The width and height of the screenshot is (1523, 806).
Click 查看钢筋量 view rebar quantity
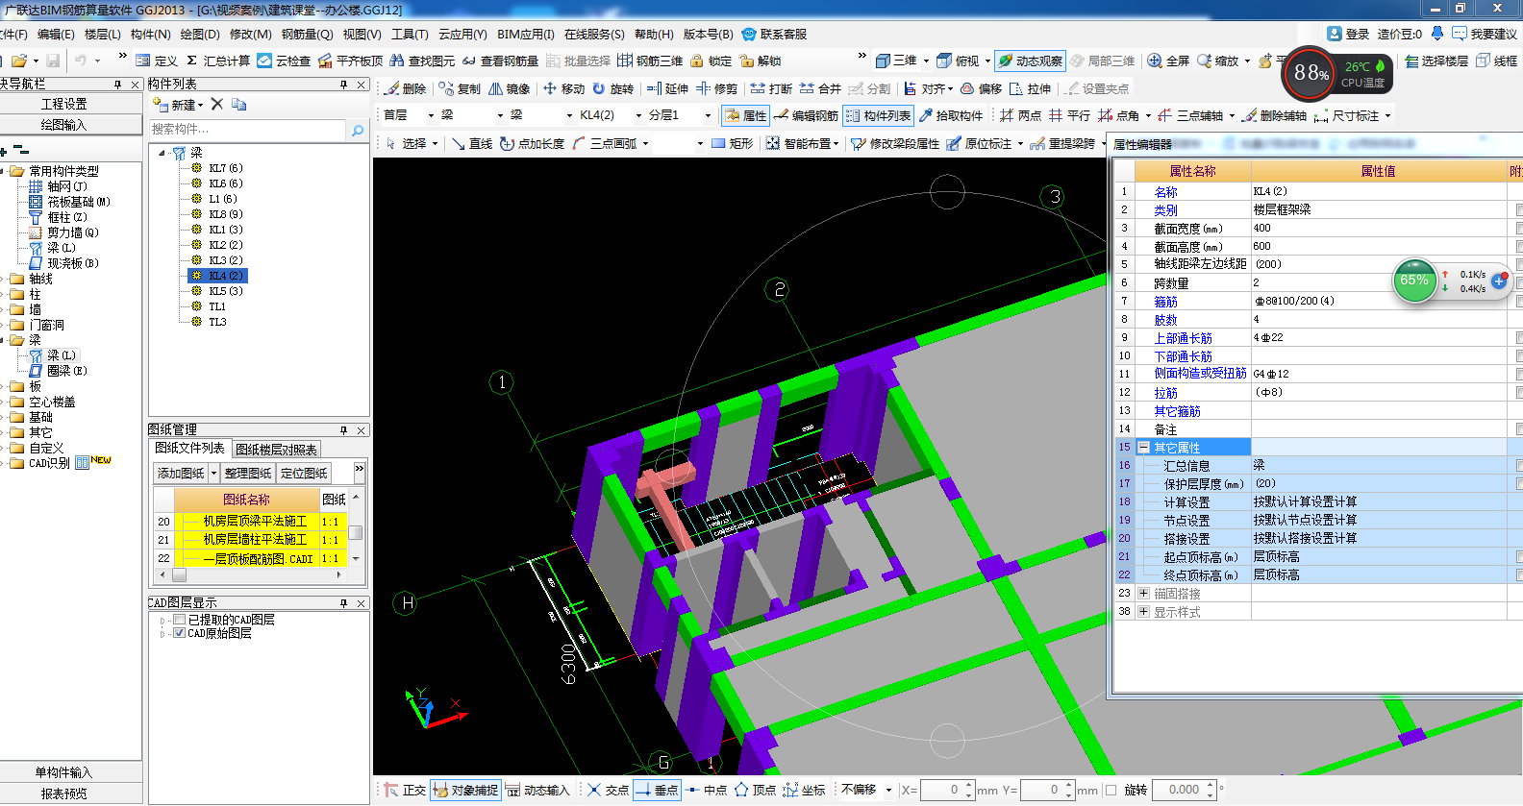(x=500, y=61)
